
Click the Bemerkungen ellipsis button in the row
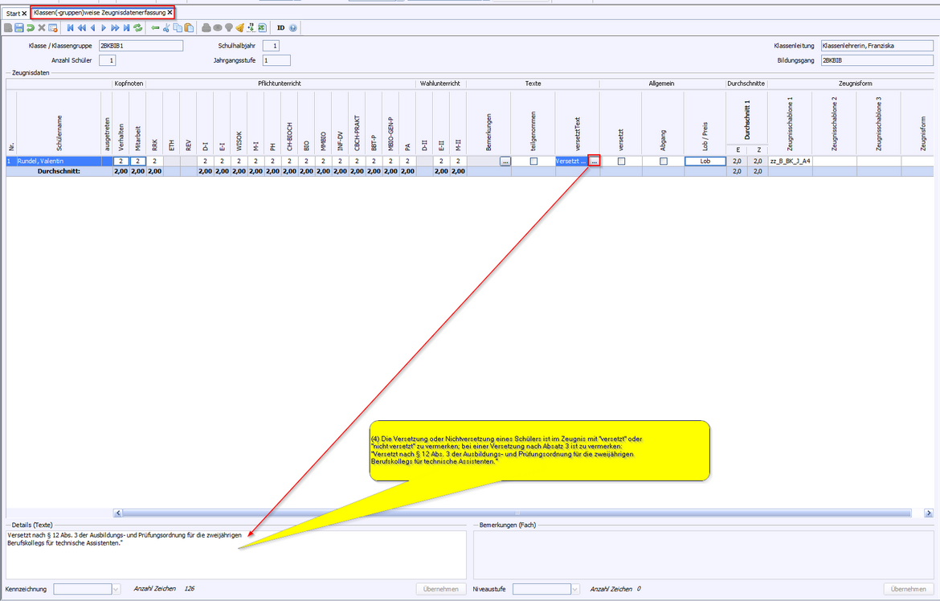[x=505, y=161]
